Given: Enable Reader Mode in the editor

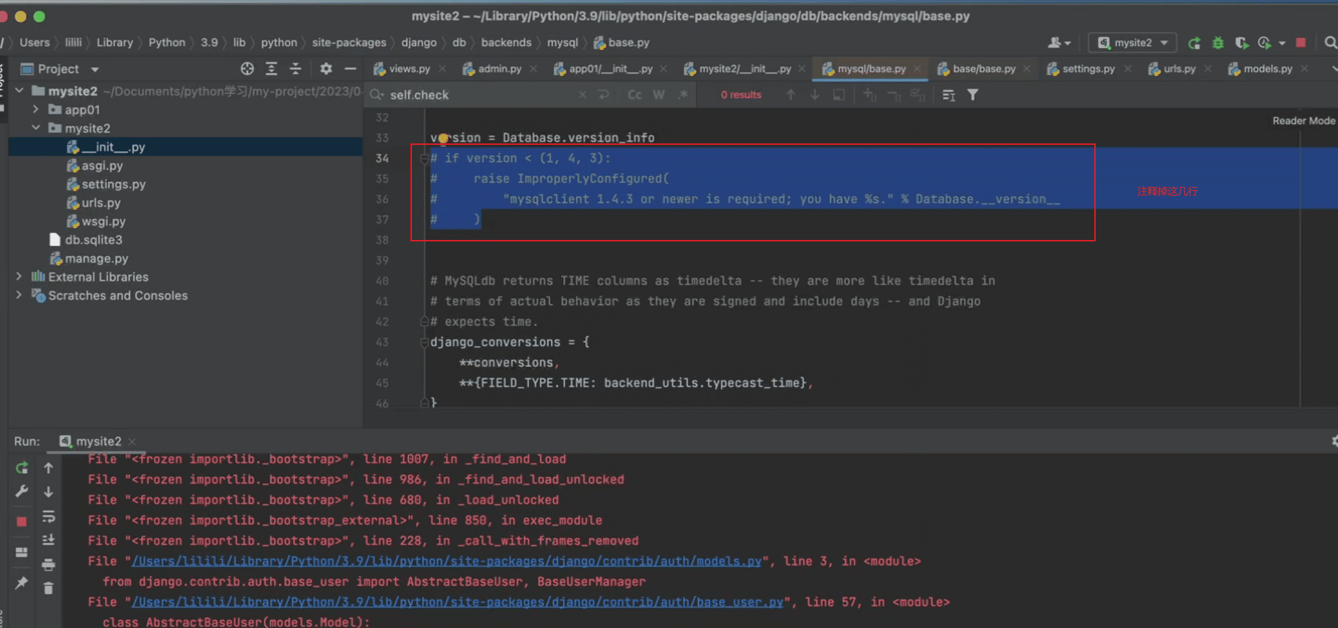Looking at the screenshot, I should [x=1303, y=120].
